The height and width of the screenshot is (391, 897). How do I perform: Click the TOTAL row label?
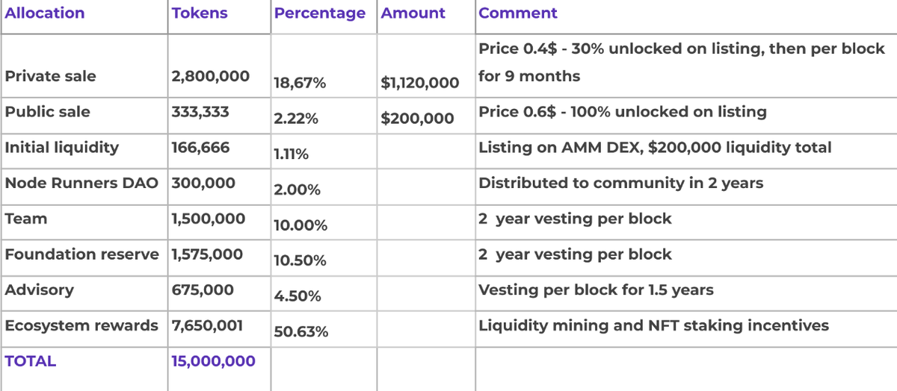click(31, 361)
